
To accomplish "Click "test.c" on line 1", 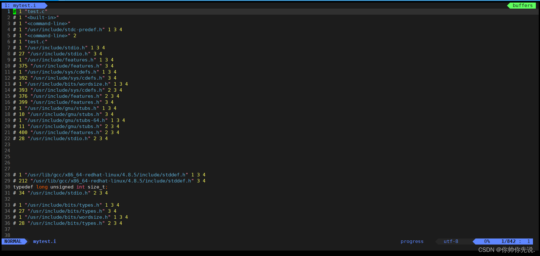I will 36,11.
